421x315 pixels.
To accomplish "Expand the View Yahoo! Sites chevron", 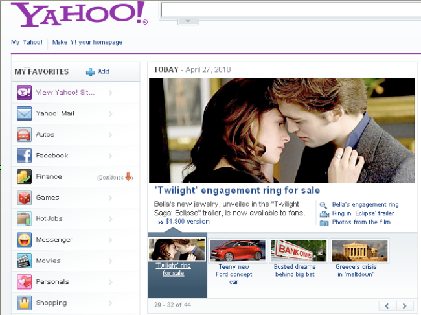I will coord(111,93).
